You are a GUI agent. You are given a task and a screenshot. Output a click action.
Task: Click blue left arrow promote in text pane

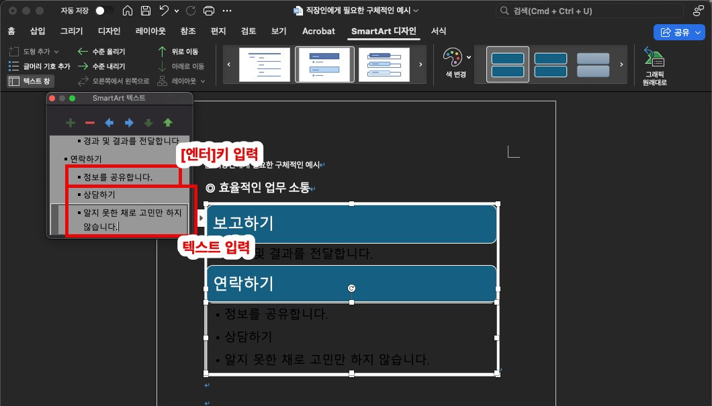tap(109, 123)
